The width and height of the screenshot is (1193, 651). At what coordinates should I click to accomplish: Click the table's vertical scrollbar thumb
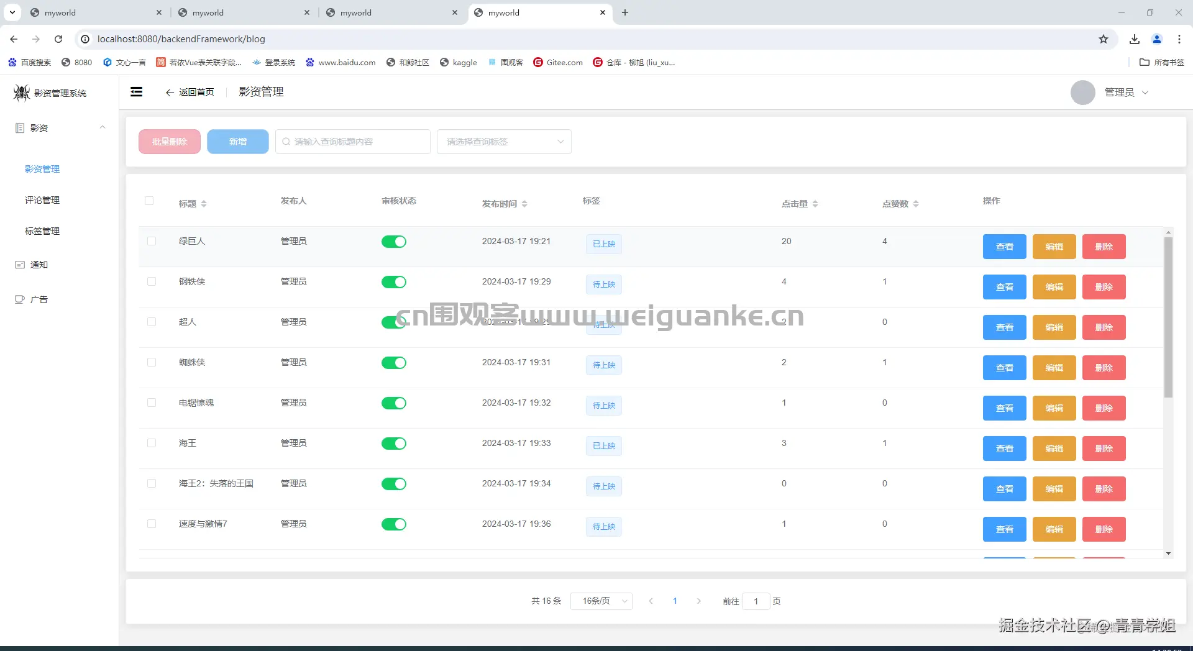[x=1168, y=317]
